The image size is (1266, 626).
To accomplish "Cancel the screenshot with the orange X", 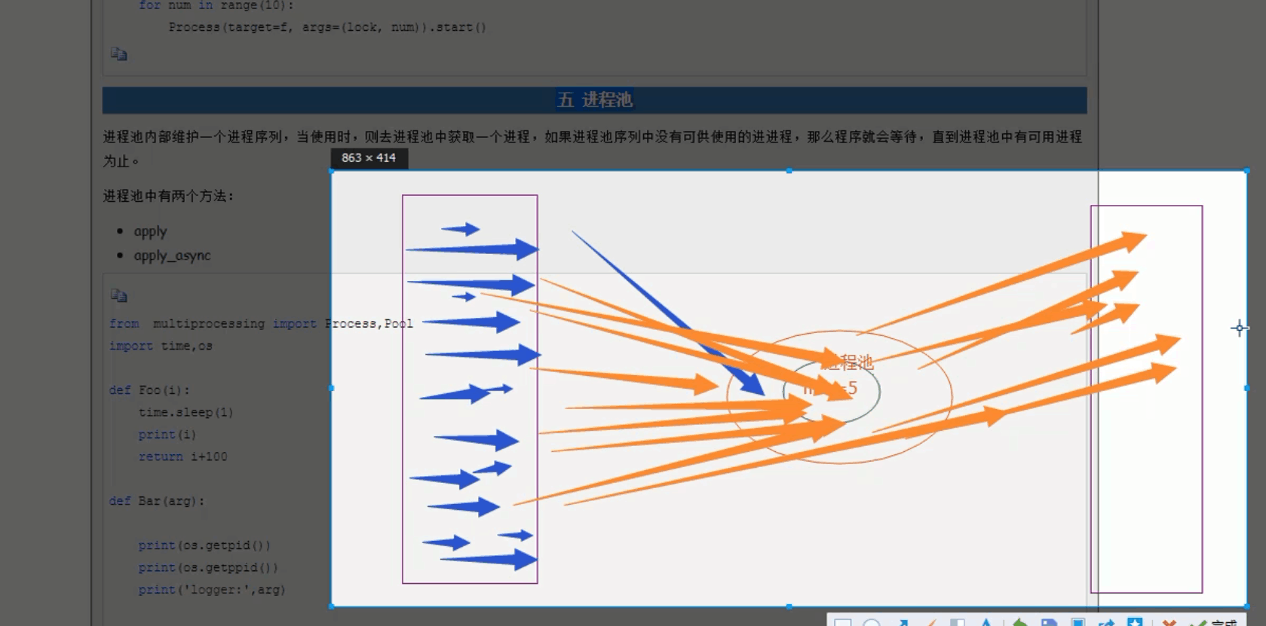I will [1169, 622].
